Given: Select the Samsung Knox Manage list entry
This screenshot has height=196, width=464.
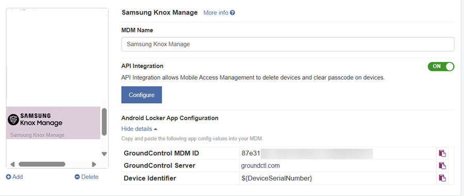Looking at the screenshot, I should coord(53,123).
